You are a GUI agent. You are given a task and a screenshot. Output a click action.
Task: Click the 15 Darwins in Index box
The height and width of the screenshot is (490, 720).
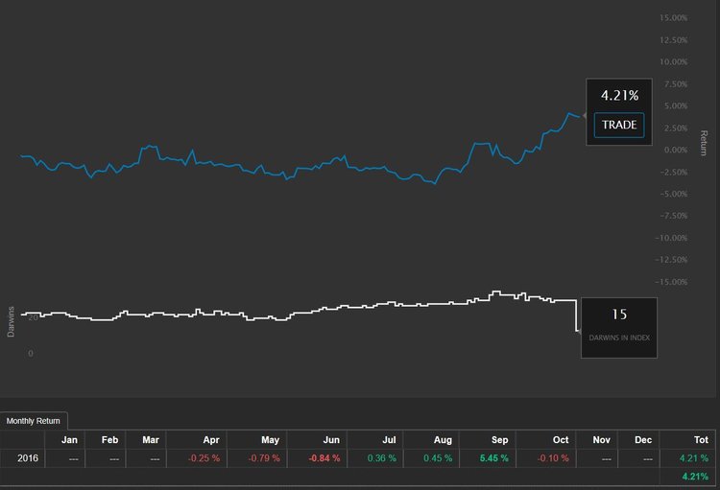(619, 328)
